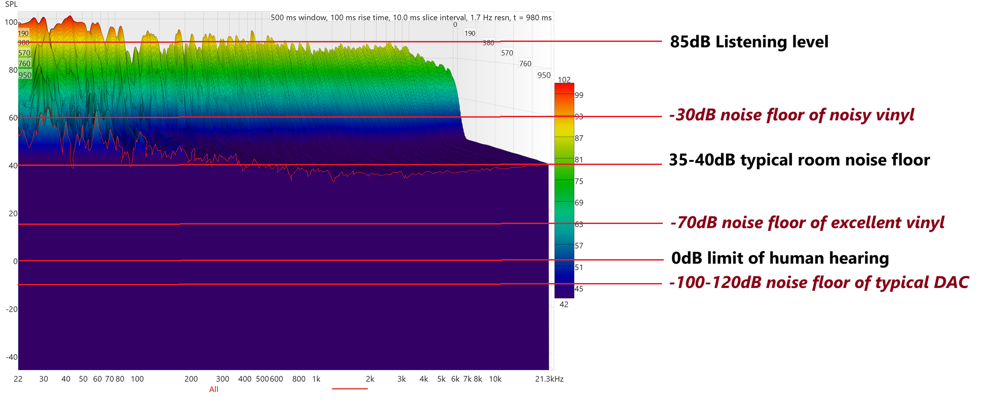Viewport: 983px width, 407px height.
Task: Click the 22 Hz frequency axis label
Action: 18,379
